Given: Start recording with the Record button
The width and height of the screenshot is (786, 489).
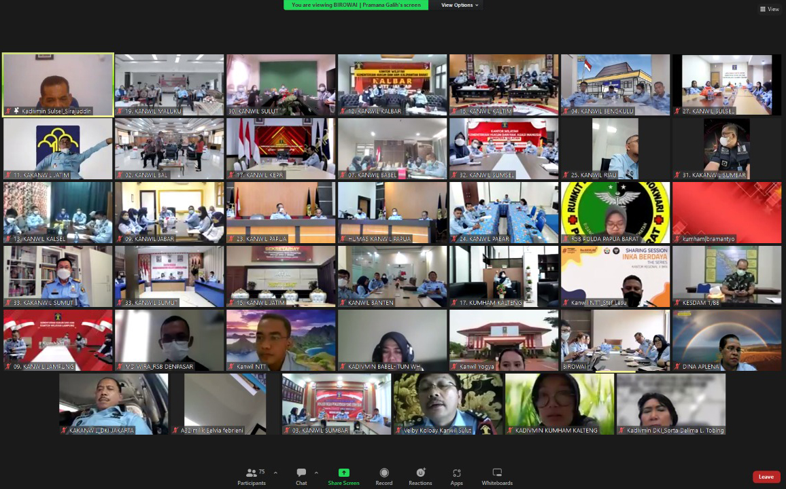Looking at the screenshot, I should tap(384, 475).
